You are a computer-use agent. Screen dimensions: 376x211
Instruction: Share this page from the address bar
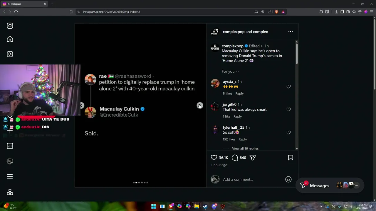tap(269, 12)
